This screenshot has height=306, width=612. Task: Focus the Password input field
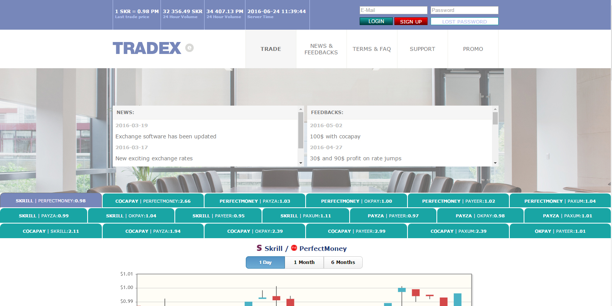(x=464, y=10)
